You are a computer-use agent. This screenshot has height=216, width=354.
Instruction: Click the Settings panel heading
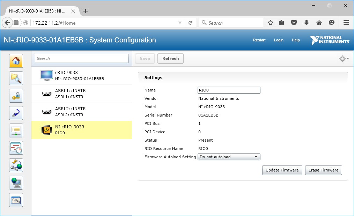tap(153, 78)
